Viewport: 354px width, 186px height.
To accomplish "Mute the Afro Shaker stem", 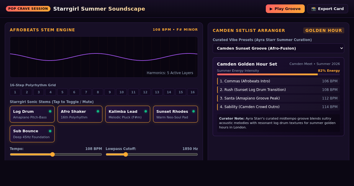I will (80, 114).
